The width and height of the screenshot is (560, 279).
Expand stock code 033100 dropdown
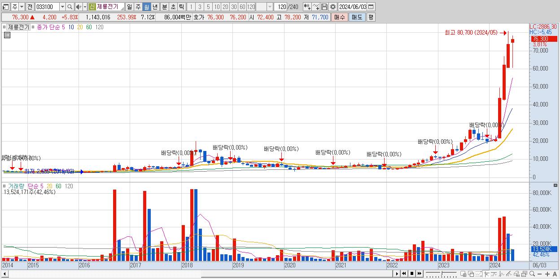pos(62,7)
